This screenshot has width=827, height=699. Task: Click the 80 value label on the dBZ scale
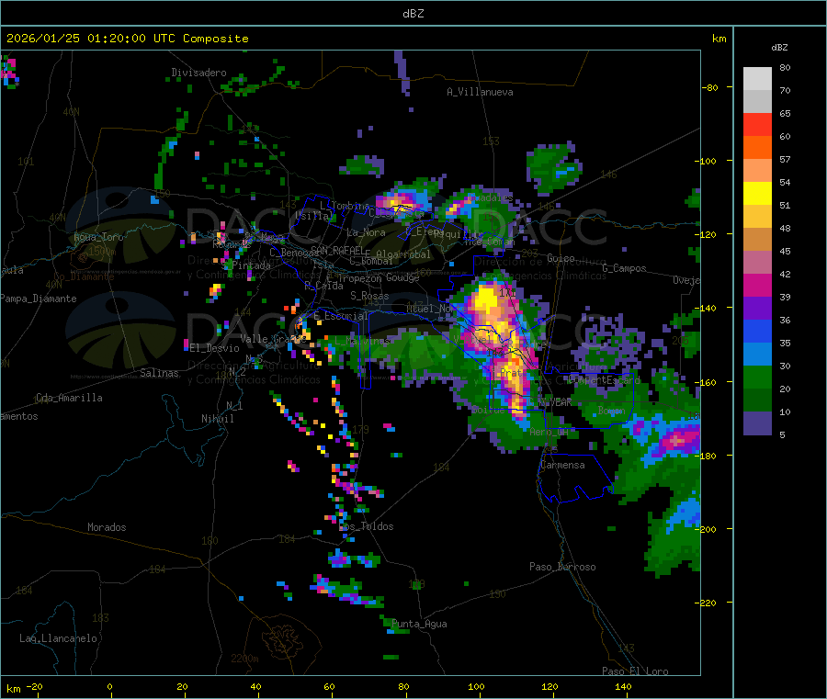[785, 67]
